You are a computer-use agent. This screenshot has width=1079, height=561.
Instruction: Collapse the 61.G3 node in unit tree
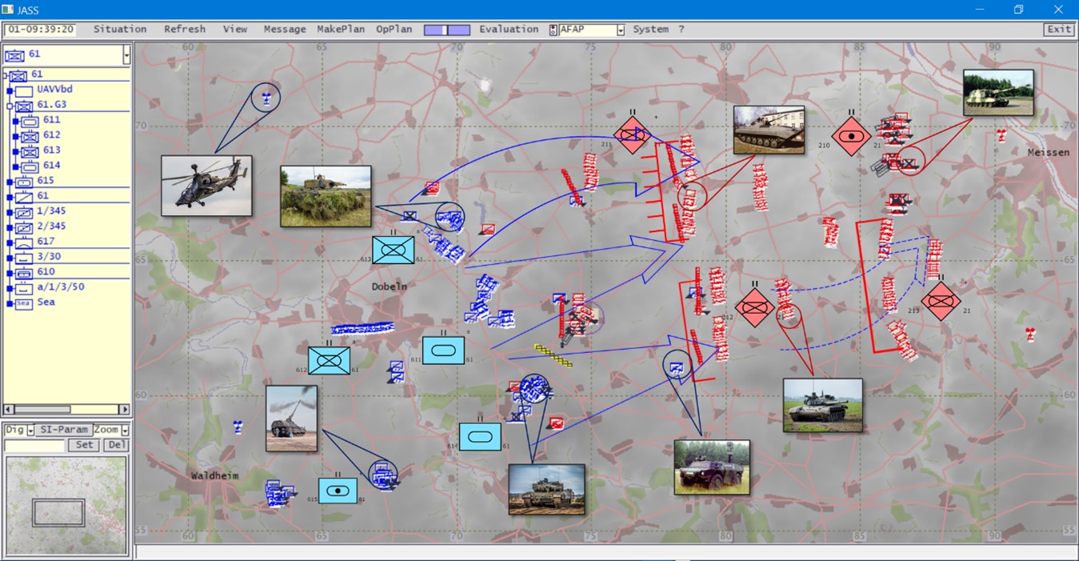(10, 105)
